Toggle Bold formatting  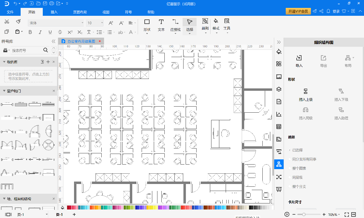(30, 32)
